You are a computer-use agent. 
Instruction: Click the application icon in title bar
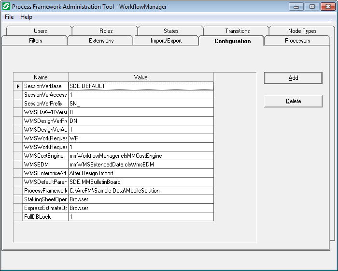click(6, 7)
